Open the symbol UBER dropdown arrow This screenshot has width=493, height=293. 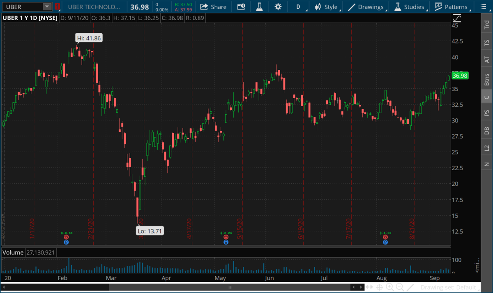click(x=47, y=7)
